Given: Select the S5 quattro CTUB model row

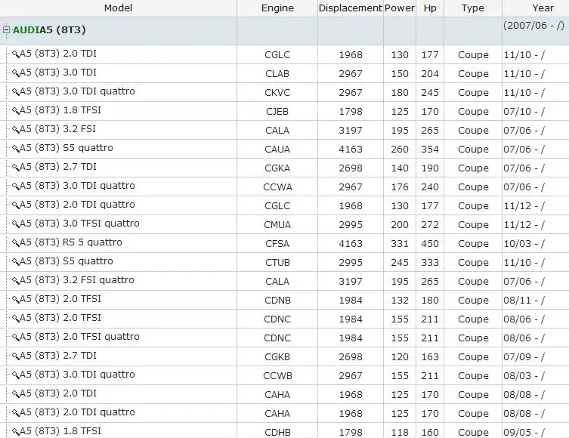Looking at the screenshot, I should point(284,262).
